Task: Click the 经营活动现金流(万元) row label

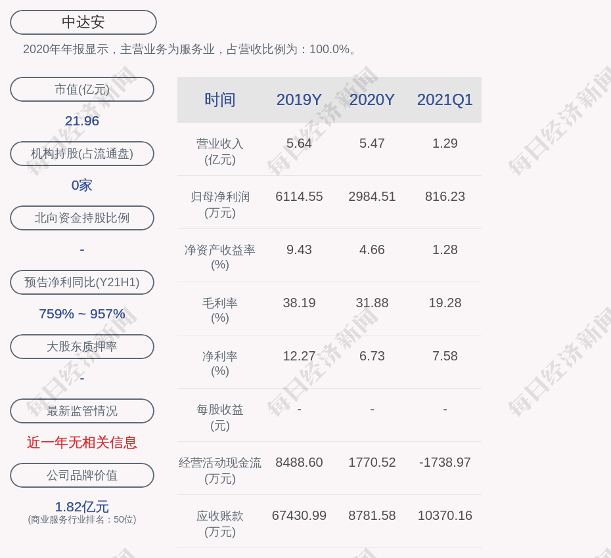Action: (220, 471)
